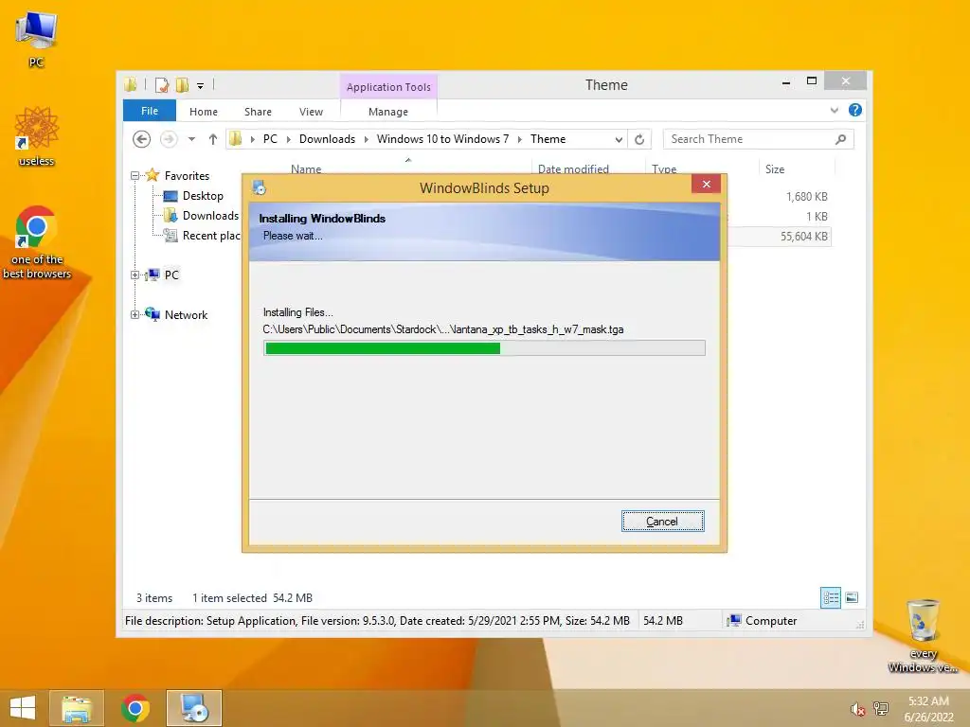The width and height of the screenshot is (970, 727).
Task: Sort by Date modified column header
Action: point(573,169)
